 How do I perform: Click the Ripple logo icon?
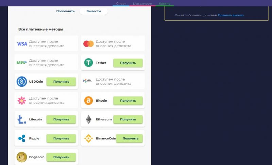(x=22, y=138)
